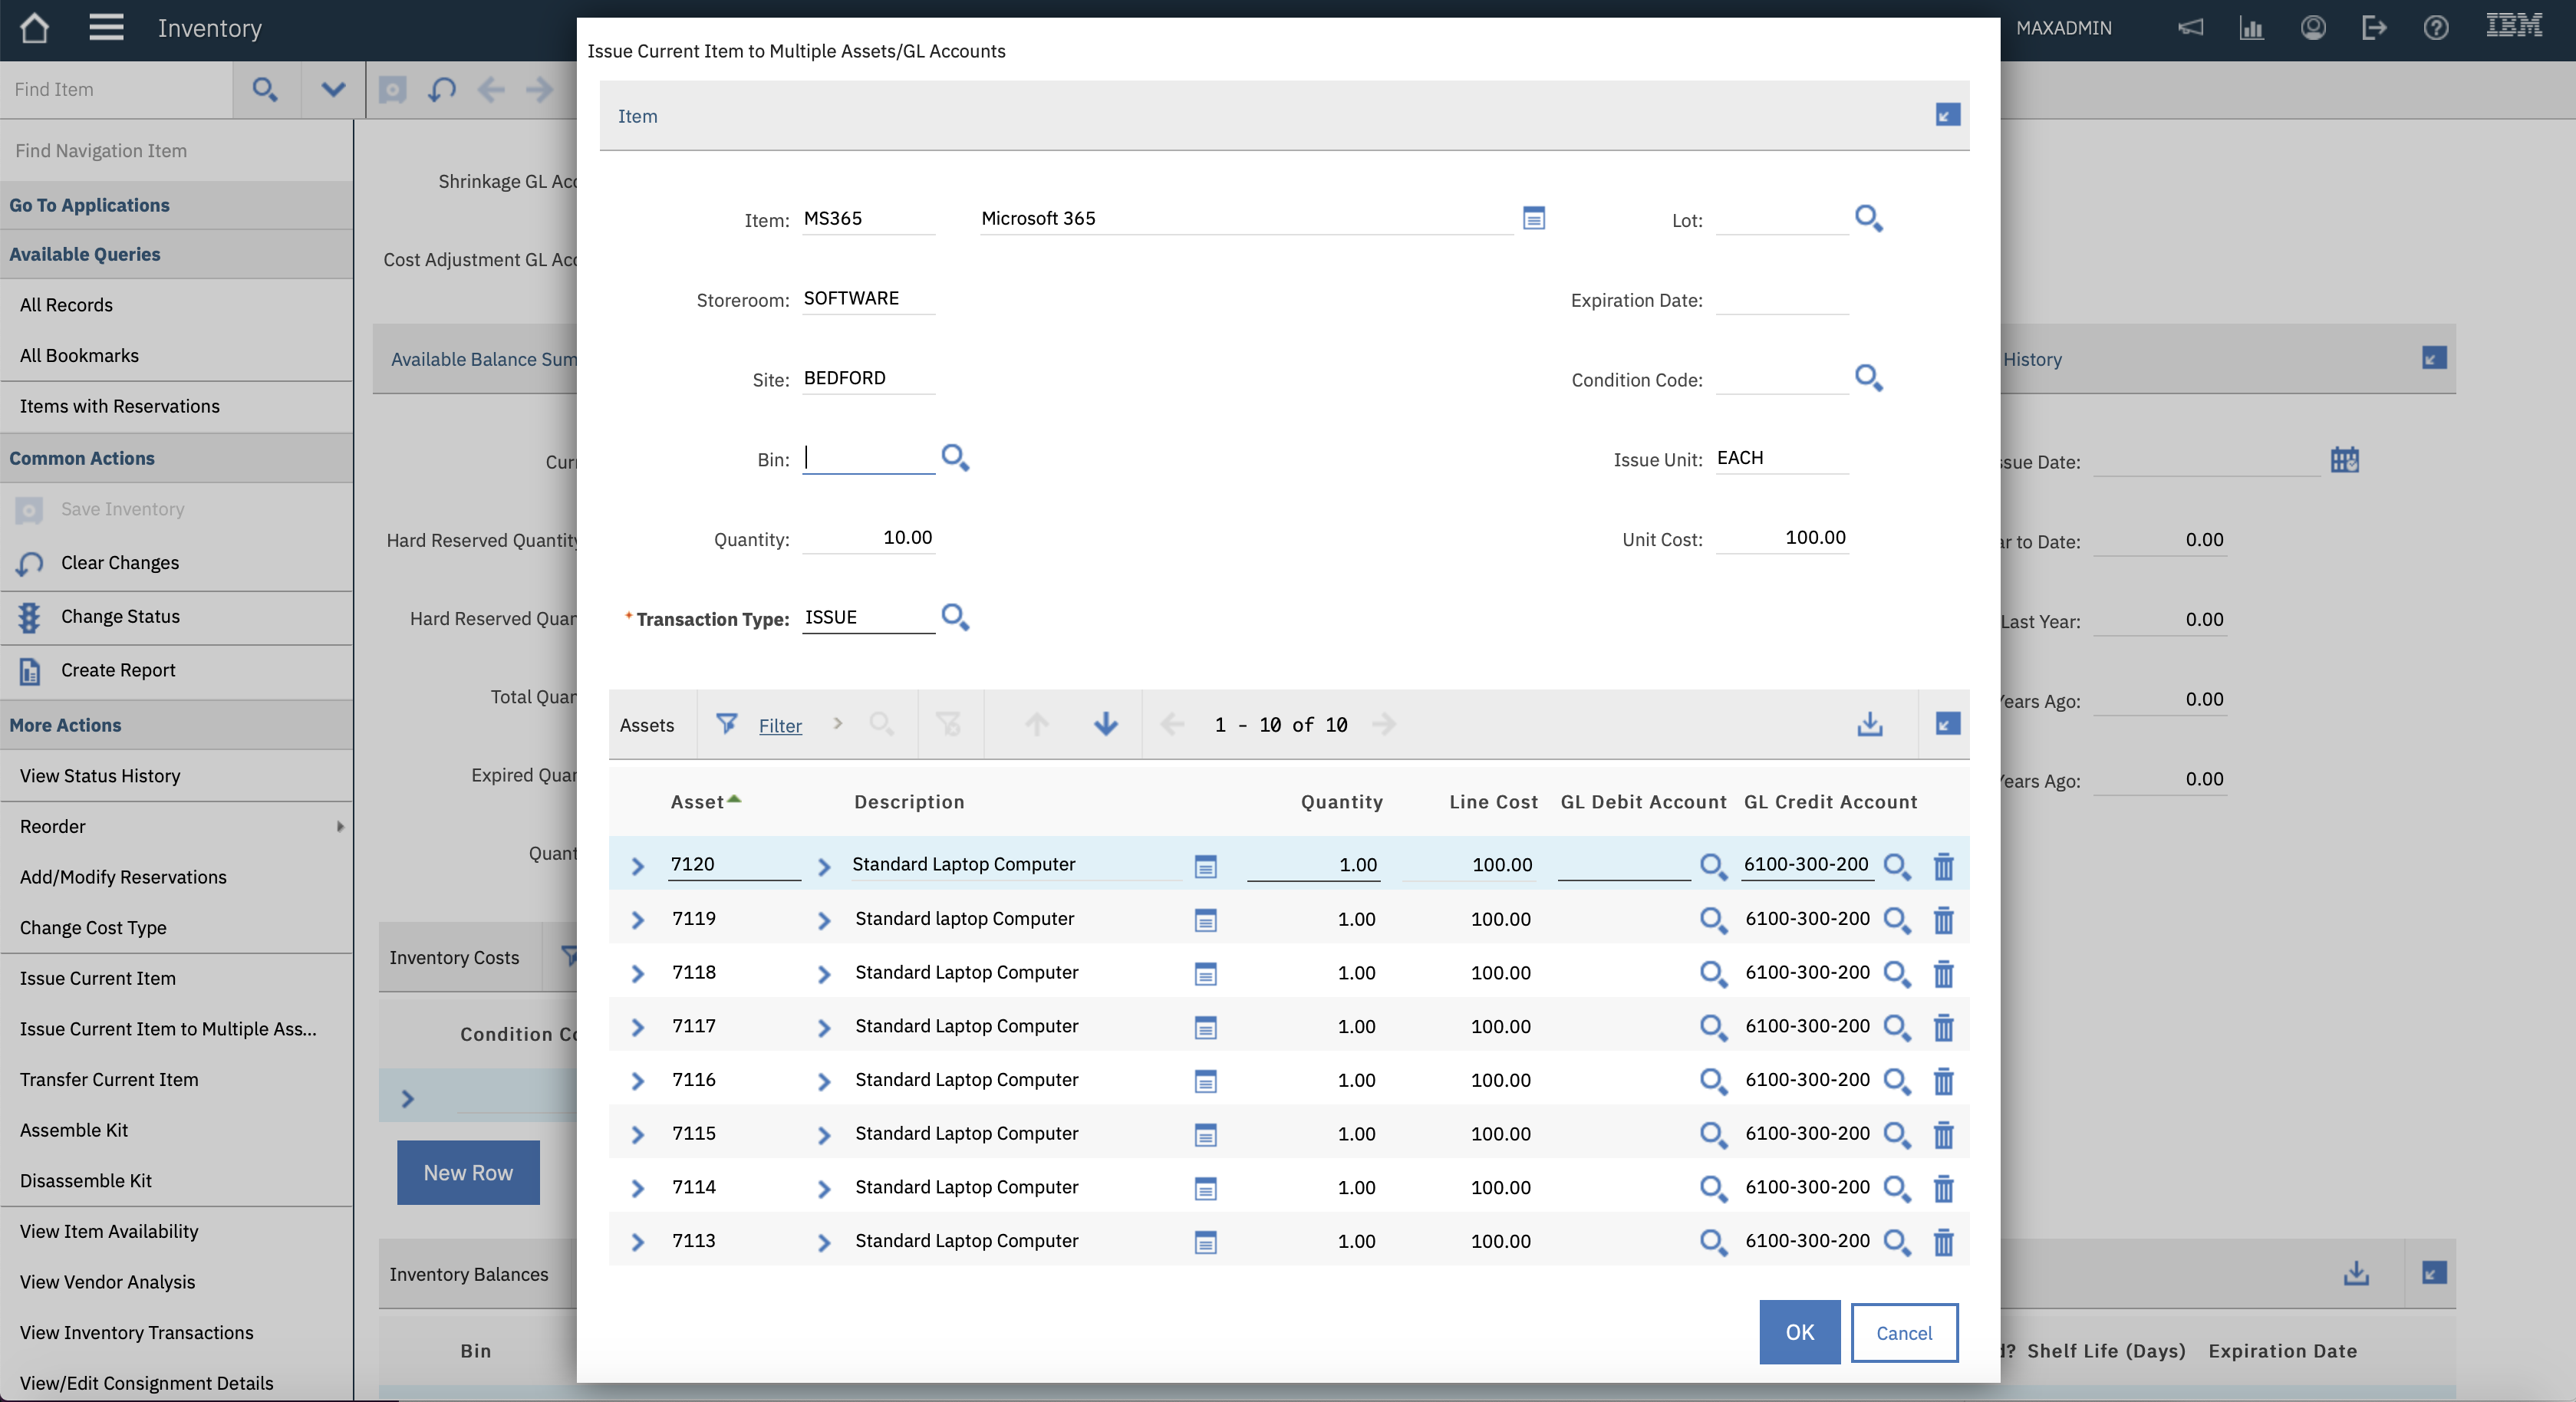Expand the Reorder submenu arrow
This screenshot has height=1402, width=2576.
pos(340,827)
